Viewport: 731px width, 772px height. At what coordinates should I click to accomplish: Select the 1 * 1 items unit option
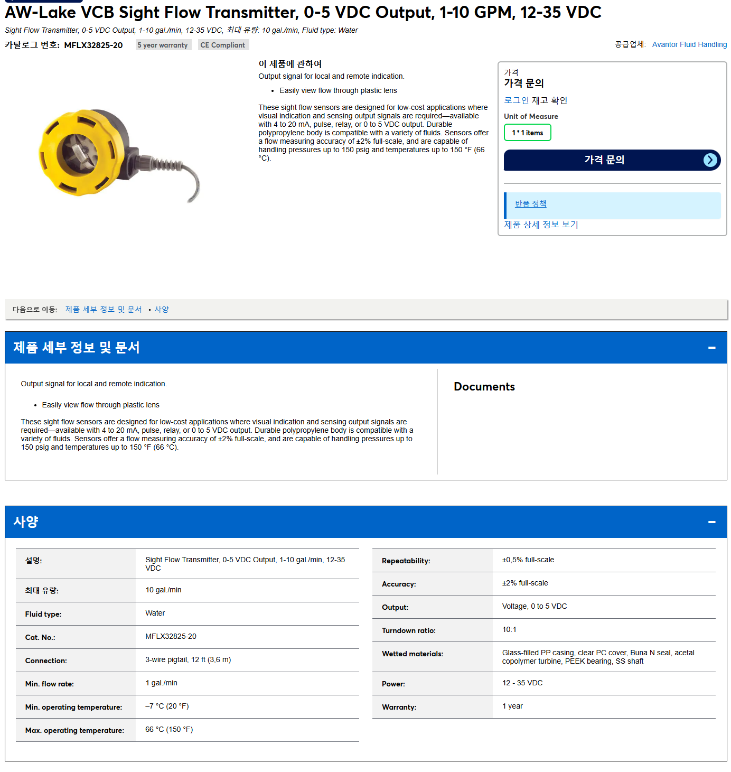tap(527, 133)
